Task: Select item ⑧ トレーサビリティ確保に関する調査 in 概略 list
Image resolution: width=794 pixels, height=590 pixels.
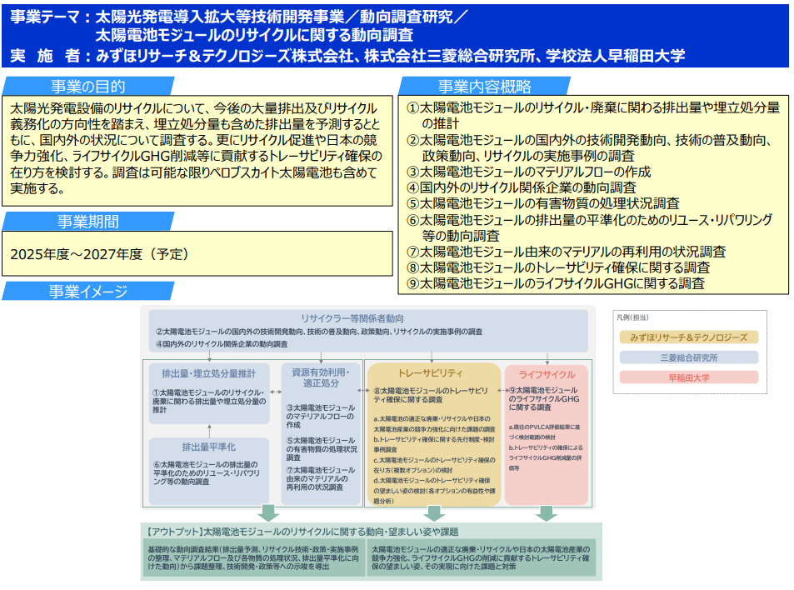Action: coord(558,267)
